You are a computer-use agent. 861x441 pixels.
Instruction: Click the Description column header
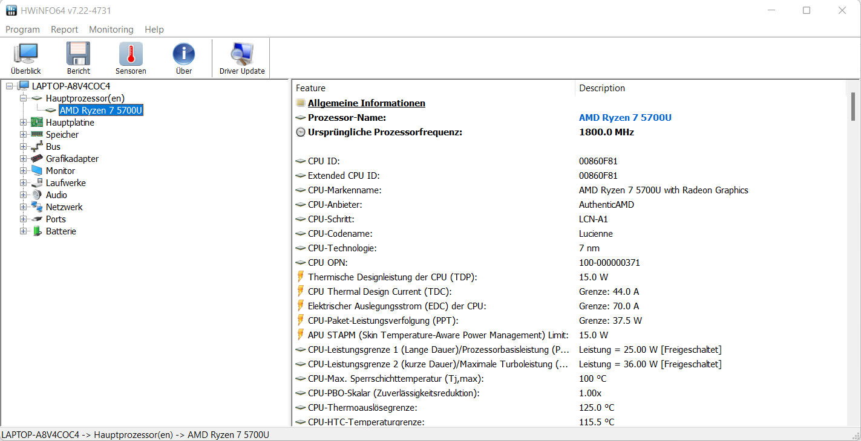[708, 88]
